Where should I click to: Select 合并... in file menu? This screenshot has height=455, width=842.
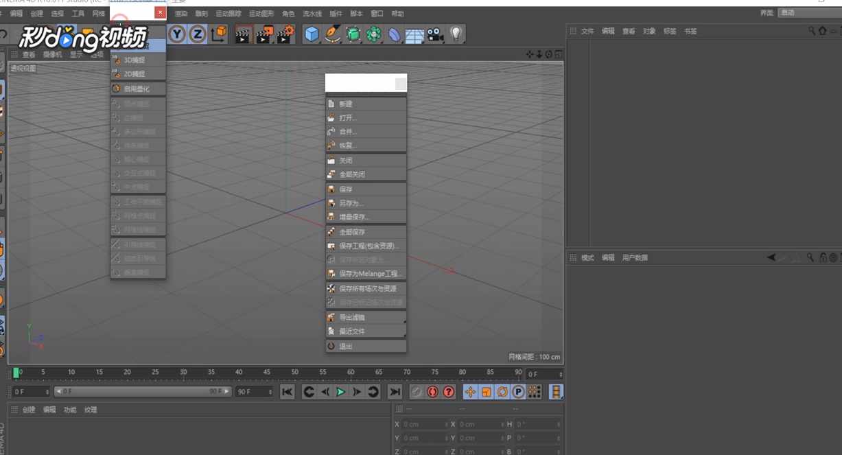pos(366,131)
